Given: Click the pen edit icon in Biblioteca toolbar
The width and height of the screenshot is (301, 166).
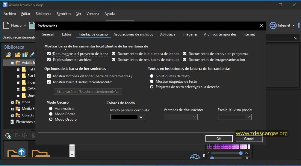Looking at the screenshot, I should [x=32, y=55].
